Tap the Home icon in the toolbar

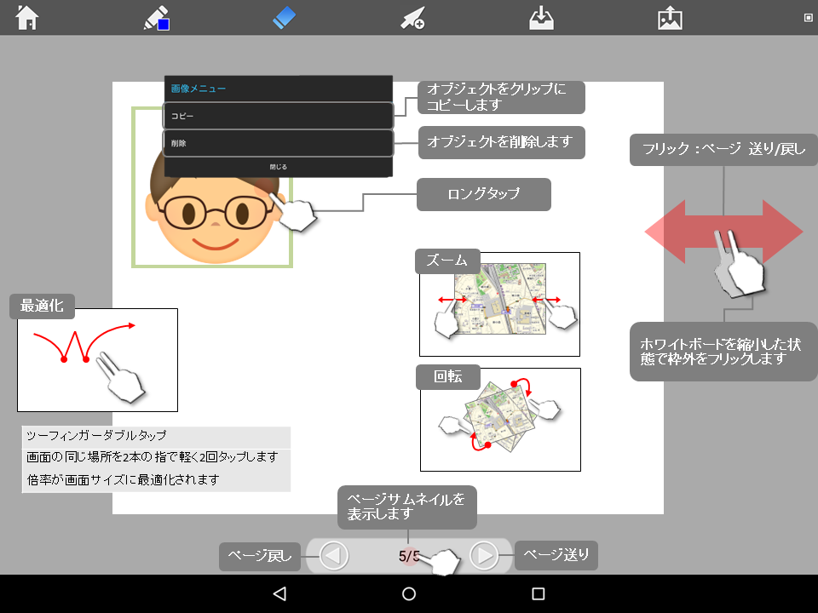(27, 17)
